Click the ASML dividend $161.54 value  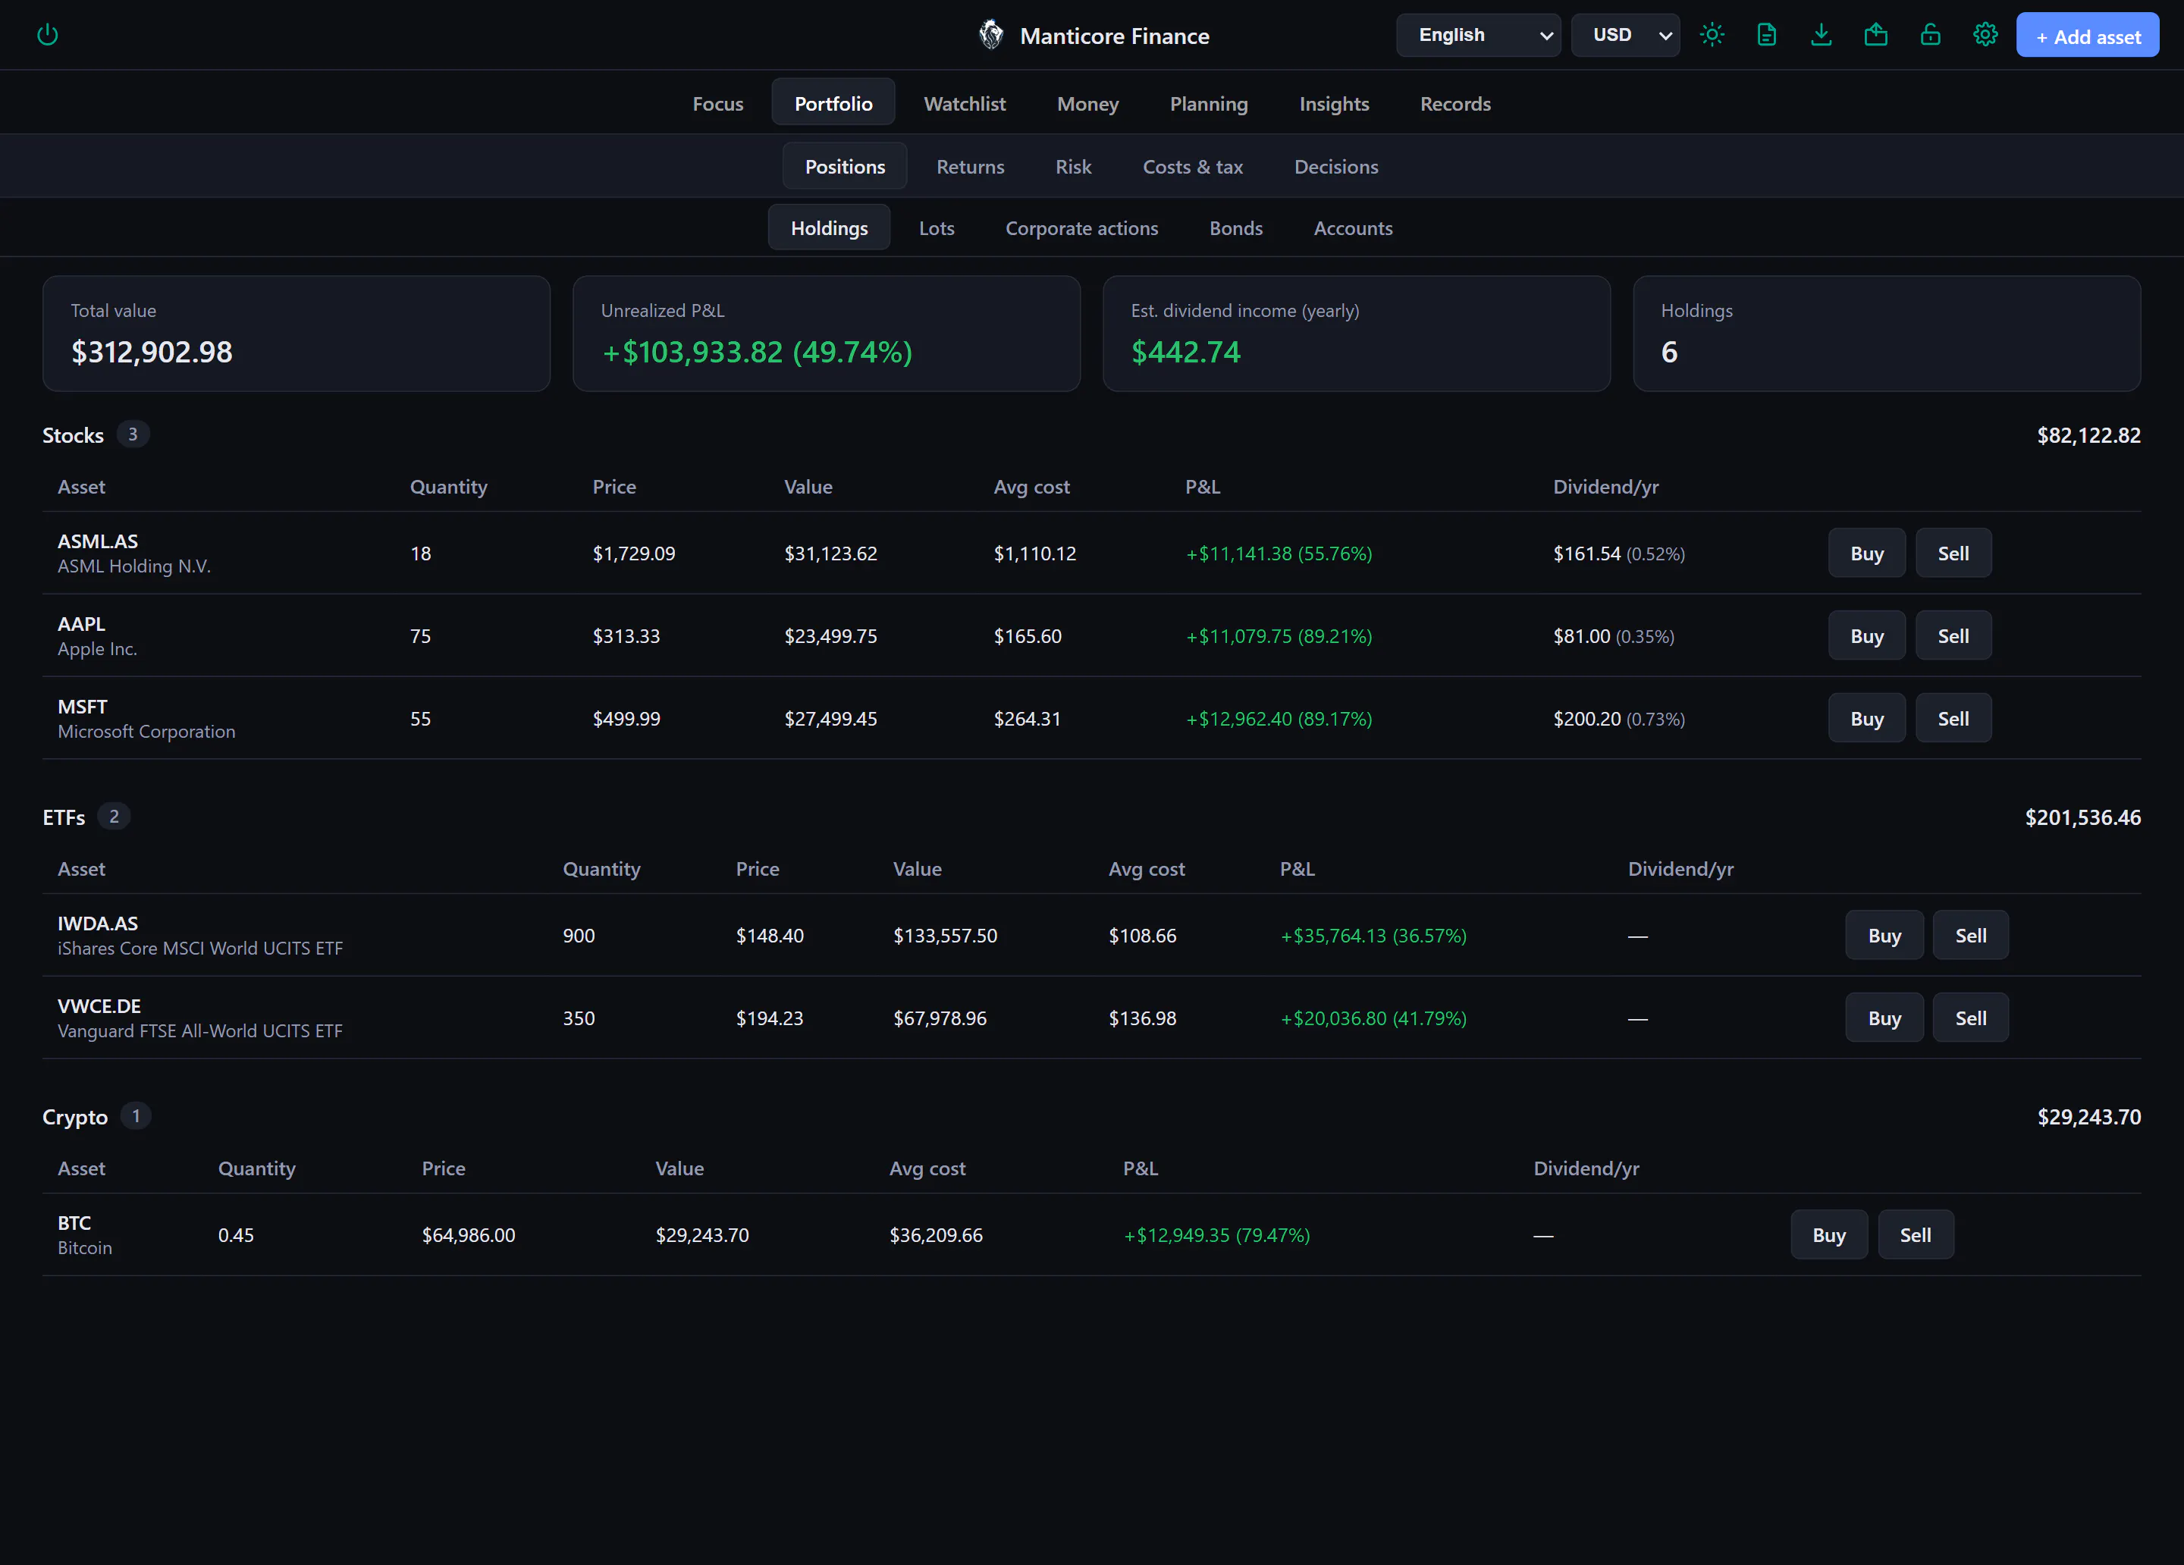(x=1586, y=553)
